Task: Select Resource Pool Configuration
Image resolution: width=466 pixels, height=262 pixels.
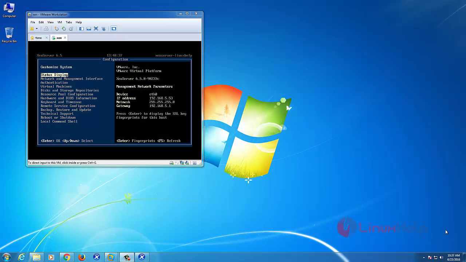Action: coord(67,94)
